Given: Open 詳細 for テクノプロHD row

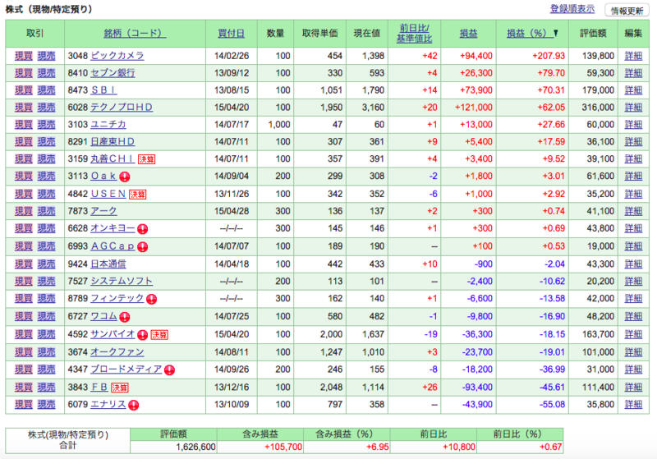Looking at the screenshot, I should (x=633, y=108).
